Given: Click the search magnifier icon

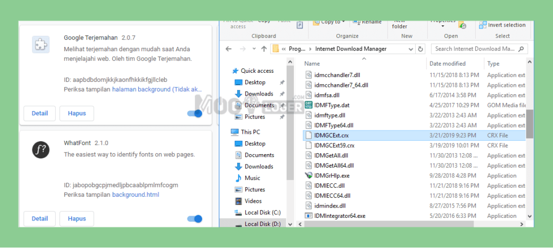Looking at the screenshot, I should (x=521, y=49).
